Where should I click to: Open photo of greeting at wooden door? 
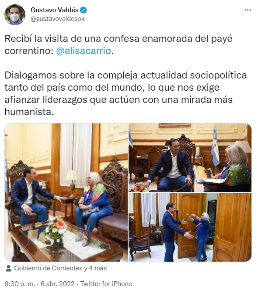pos(190,227)
